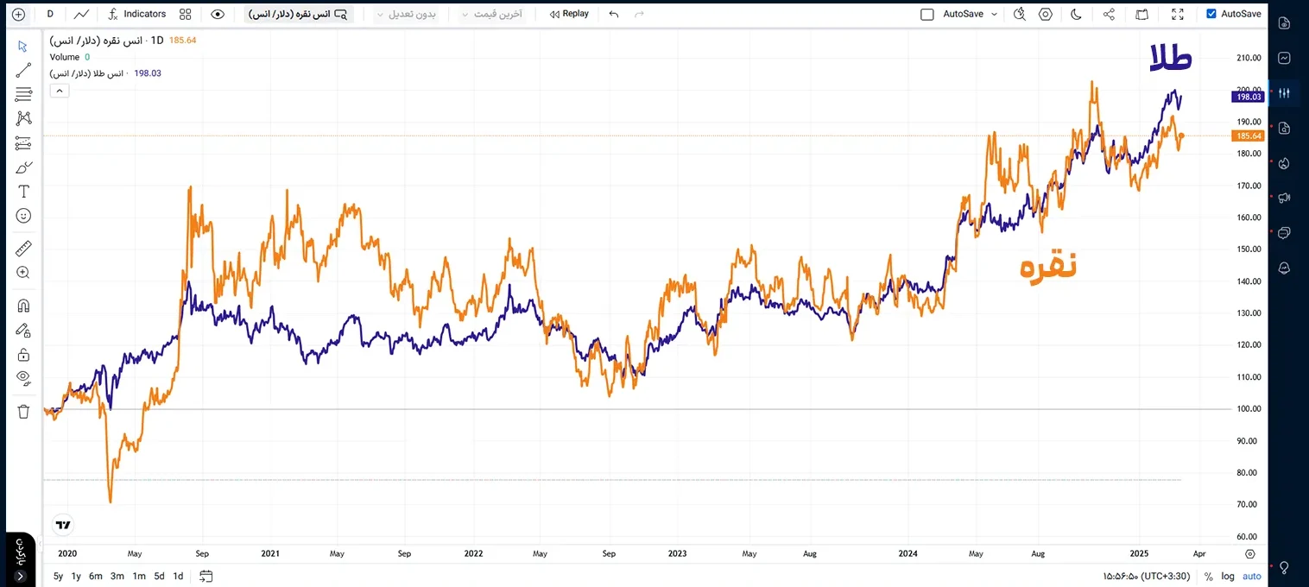
Task: Open the AutoSave layout dropdown arrow
Action: coord(994,14)
